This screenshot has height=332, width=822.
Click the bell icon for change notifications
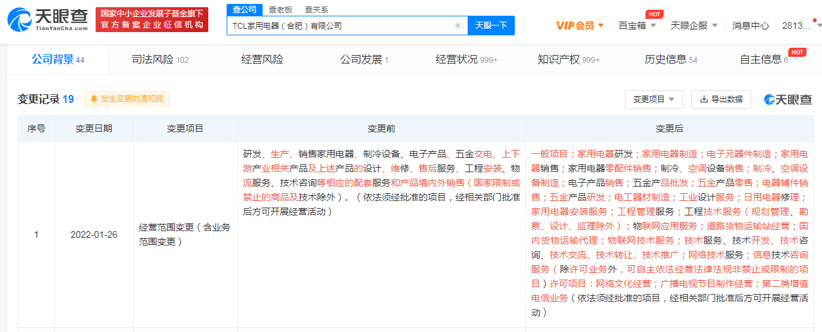click(94, 99)
